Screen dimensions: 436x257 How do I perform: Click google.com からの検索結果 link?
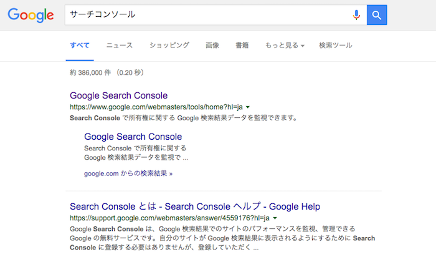pos(128,173)
